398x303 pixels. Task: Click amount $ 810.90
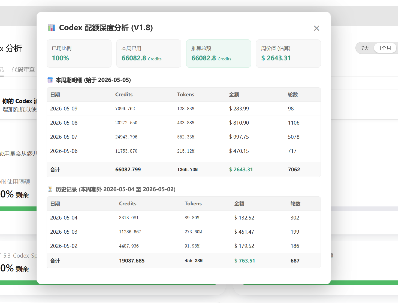239,123
